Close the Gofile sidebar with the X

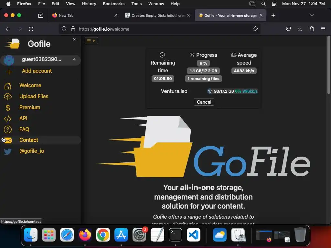(x=74, y=39)
